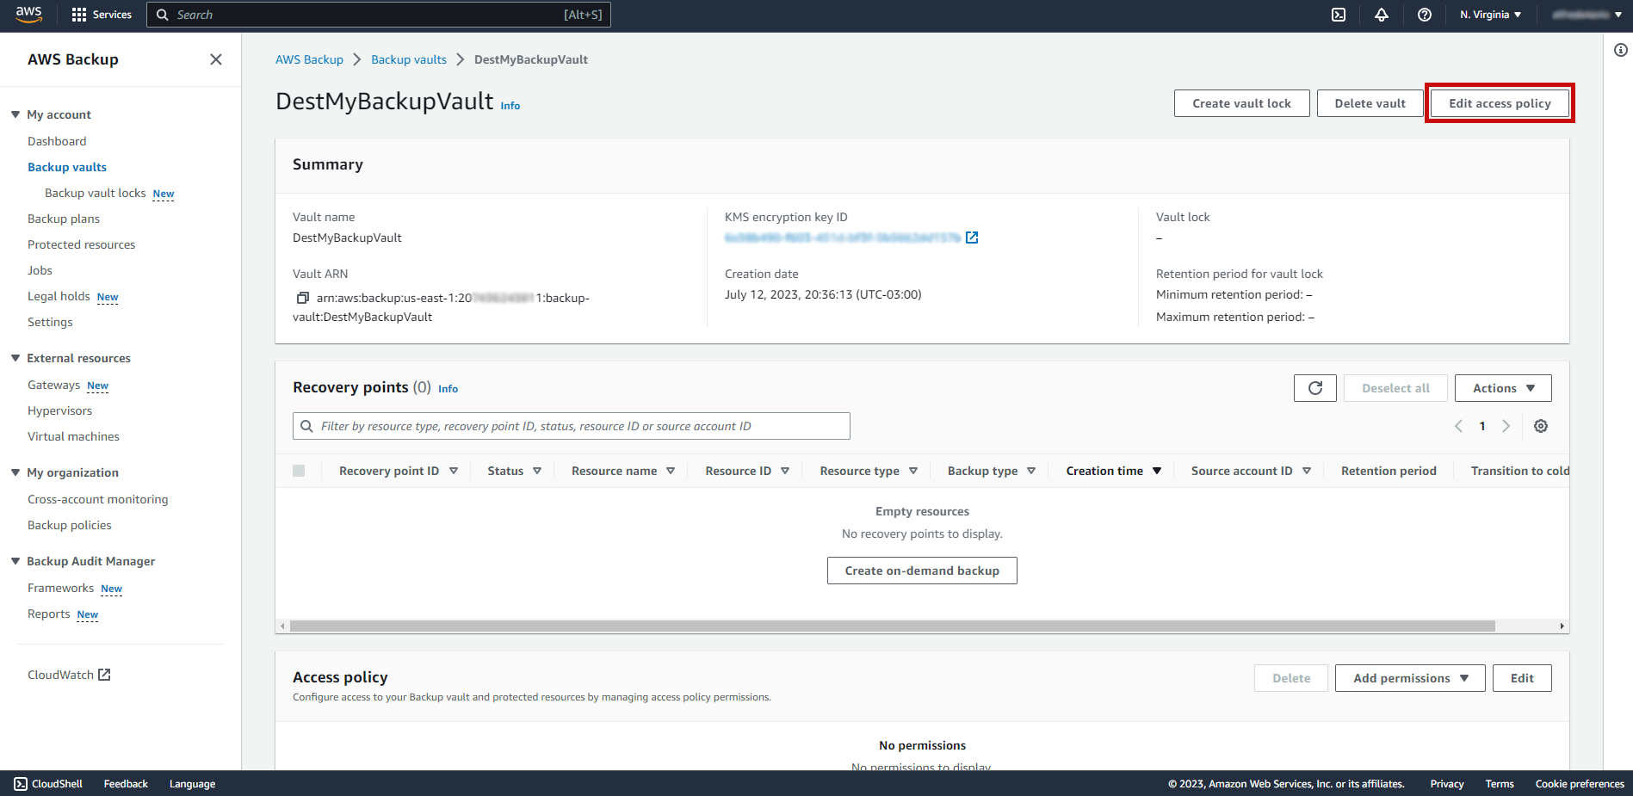Open CloudWatch external link
Image resolution: width=1633 pixels, height=796 pixels.
pos(69,675)
